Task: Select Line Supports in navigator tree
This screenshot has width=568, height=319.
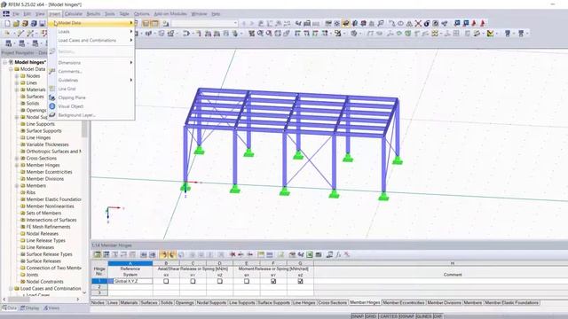Action: click(x=41, y=124)
